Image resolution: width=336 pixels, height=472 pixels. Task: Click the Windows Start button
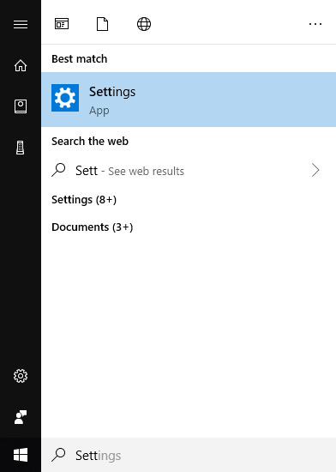[x=21, y=455]
